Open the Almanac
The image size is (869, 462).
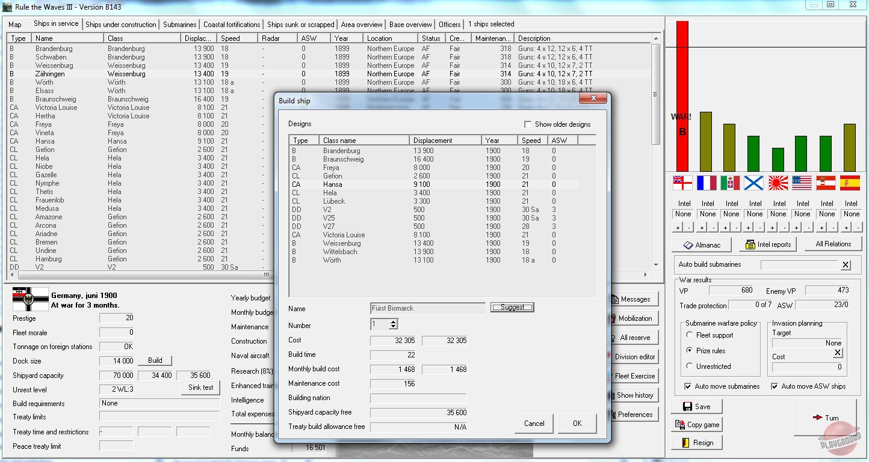click(702, 245)
